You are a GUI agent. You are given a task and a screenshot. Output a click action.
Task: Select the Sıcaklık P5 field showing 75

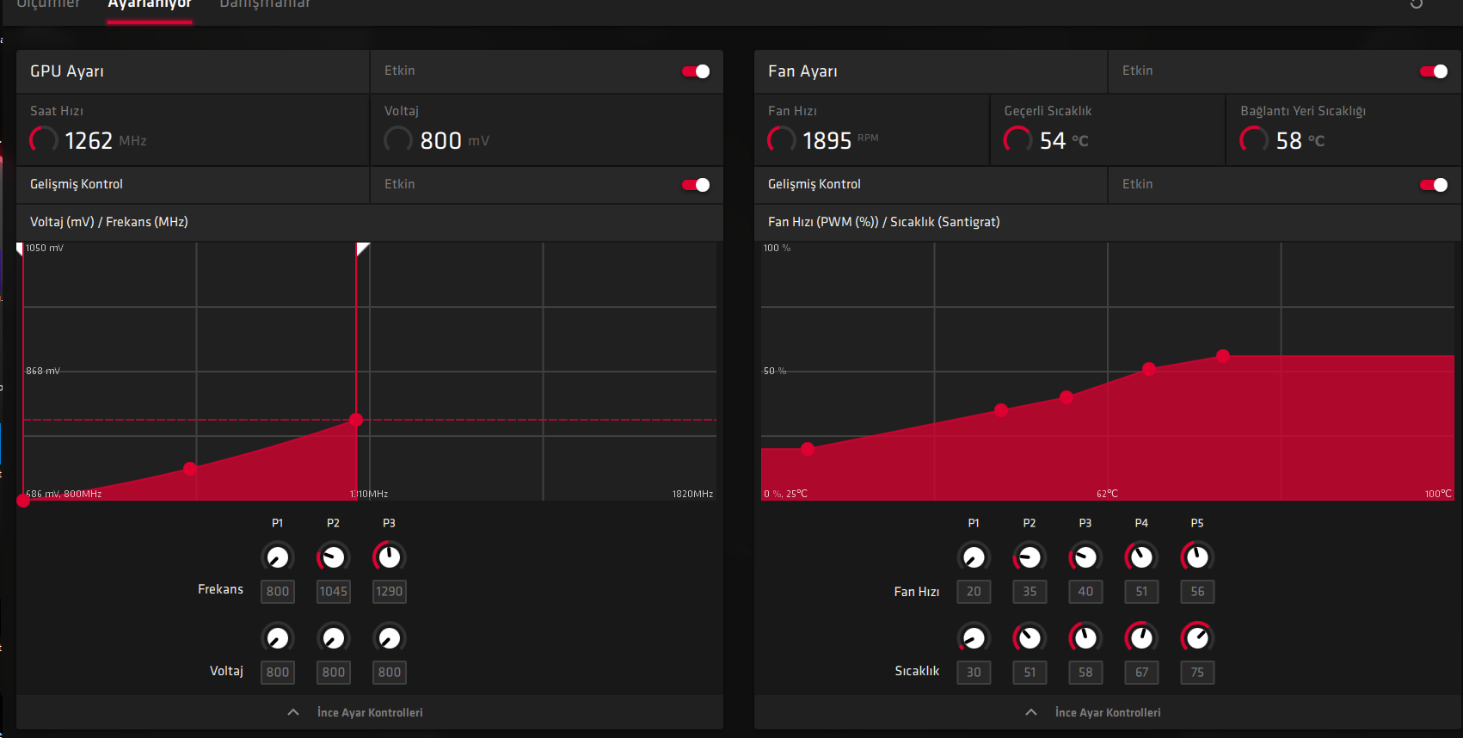[1197, 673]
